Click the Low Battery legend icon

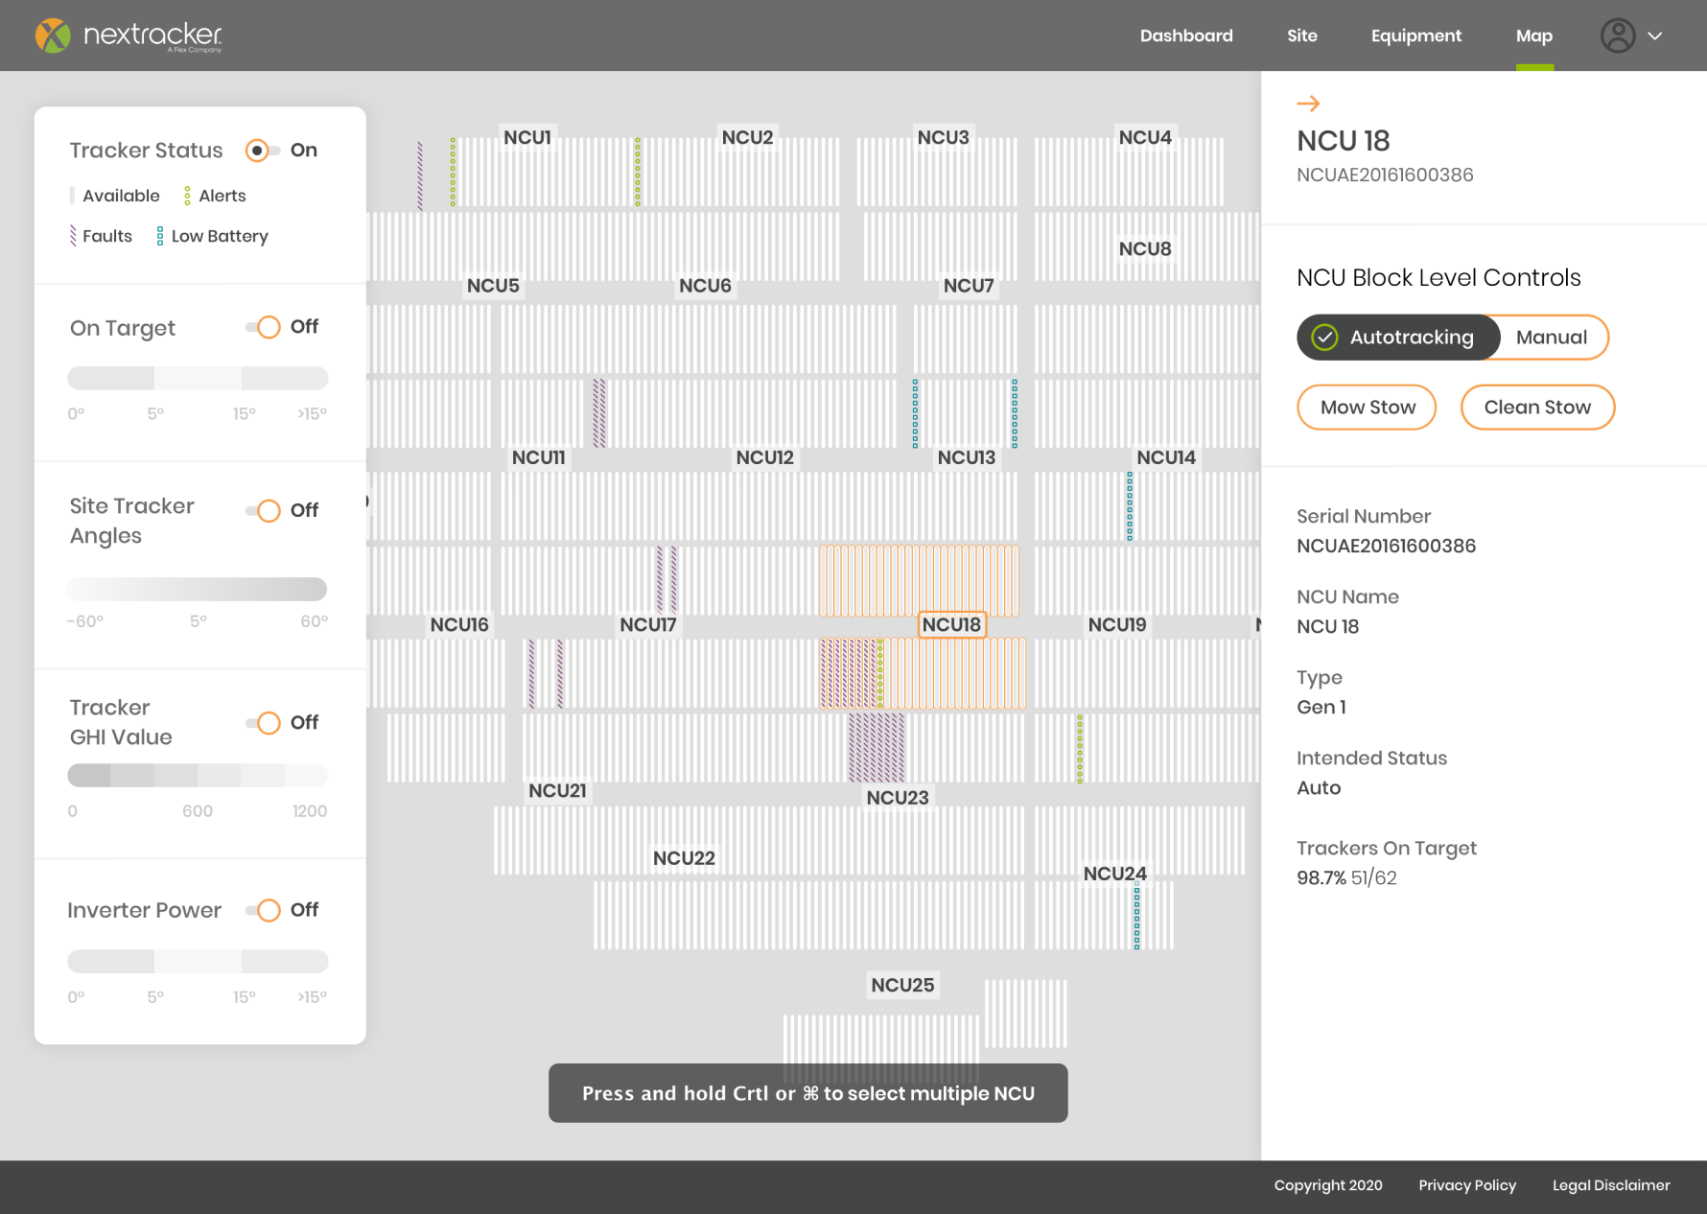(160, 236)
